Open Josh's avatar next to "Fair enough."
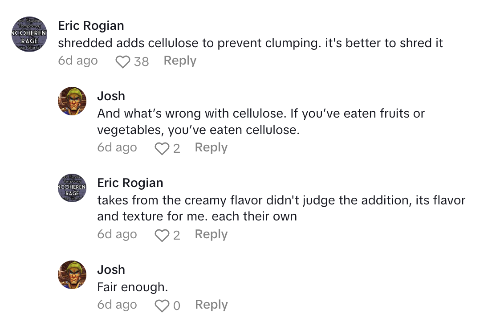The width and height of the screenshot is (480, 326). [x=72, y=275]
